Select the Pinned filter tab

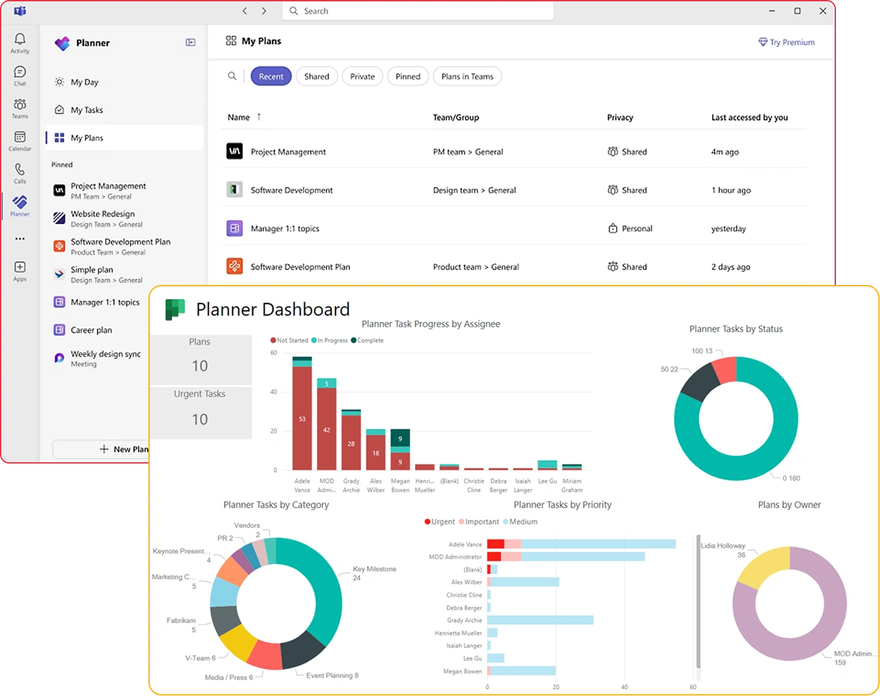[408, 76]
